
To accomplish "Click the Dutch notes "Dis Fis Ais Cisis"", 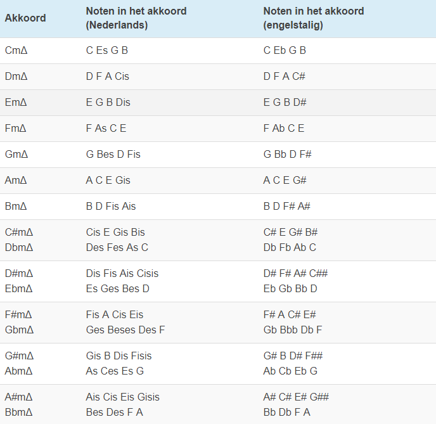I will click(122, 274).
